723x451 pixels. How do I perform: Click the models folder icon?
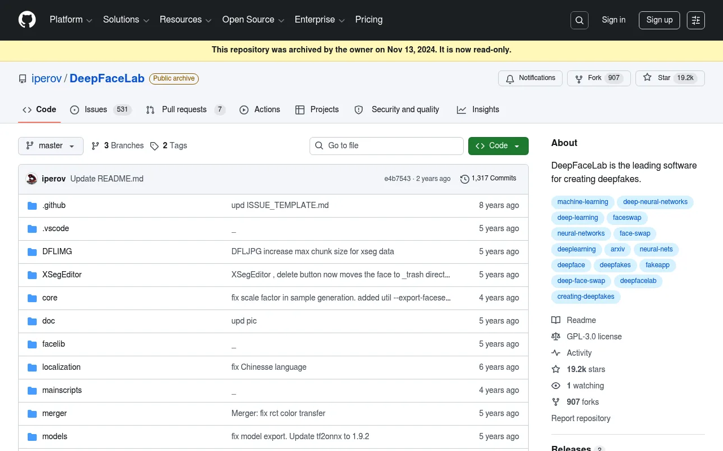32,437
